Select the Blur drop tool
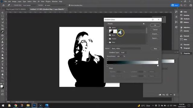This screenshot has height=108, width=193. (x=2, y=55)
